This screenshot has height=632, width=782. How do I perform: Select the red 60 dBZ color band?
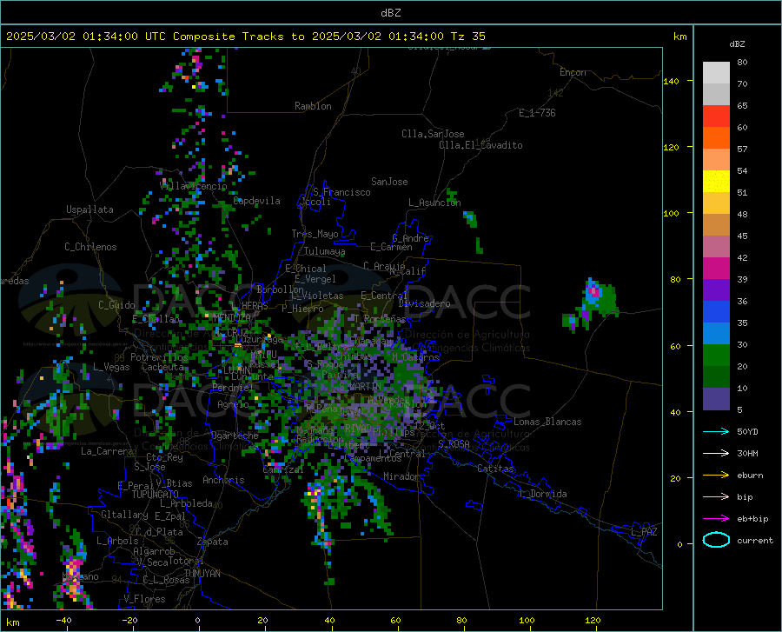click(716, 116)
